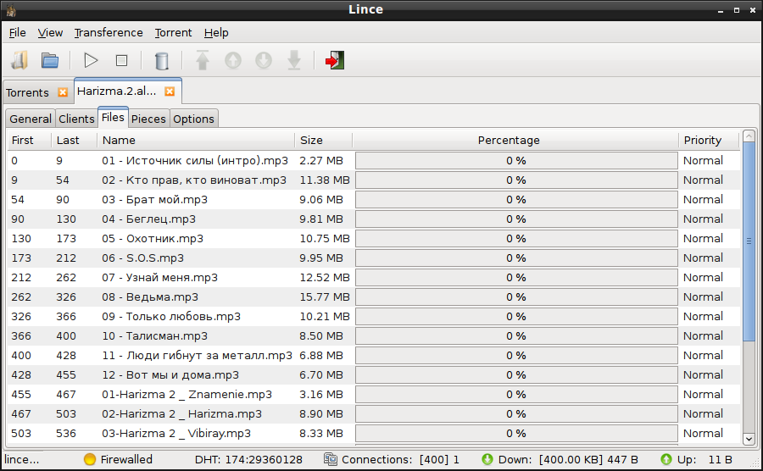Switch to the Options tab

[x=193, y=119]
